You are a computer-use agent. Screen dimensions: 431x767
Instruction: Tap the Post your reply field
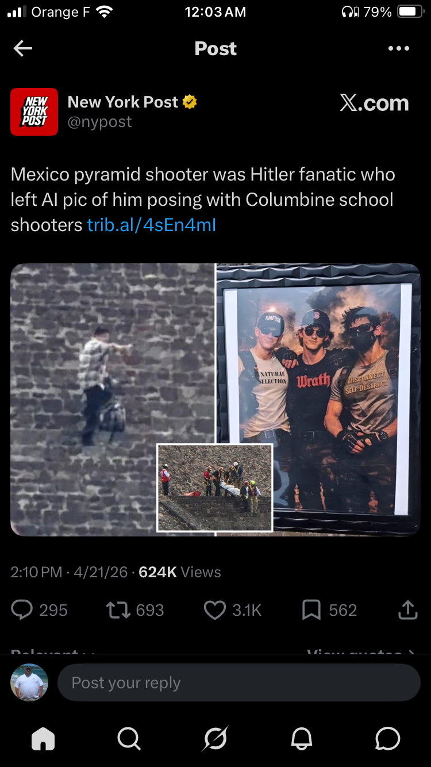(239, 682)
